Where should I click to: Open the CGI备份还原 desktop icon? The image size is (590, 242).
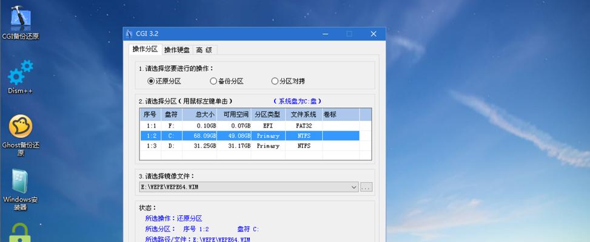pos(21,22)
